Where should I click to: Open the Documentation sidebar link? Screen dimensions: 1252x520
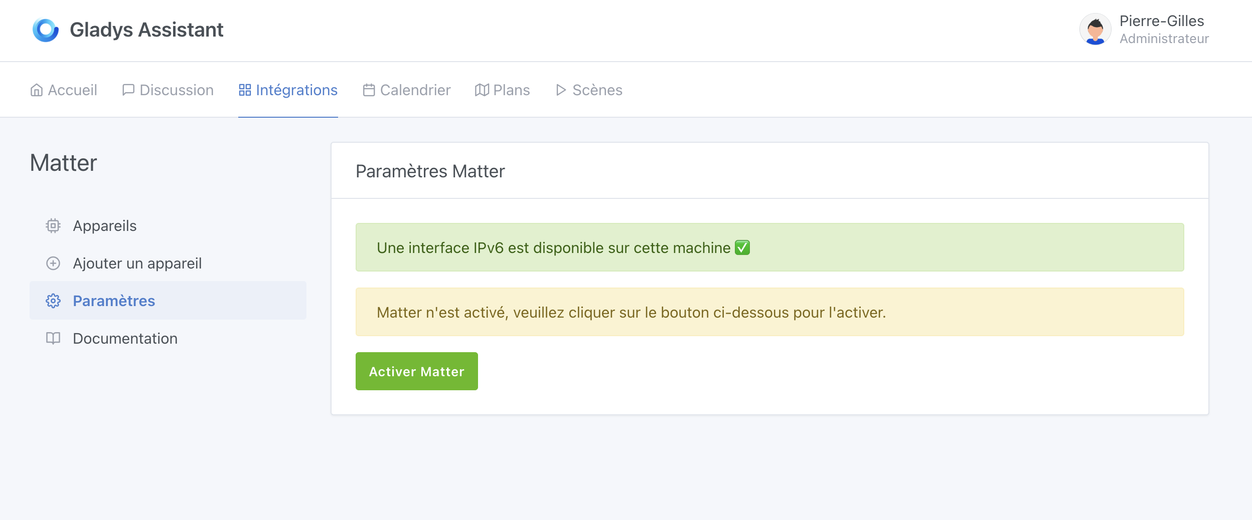[x=124, y=338]
